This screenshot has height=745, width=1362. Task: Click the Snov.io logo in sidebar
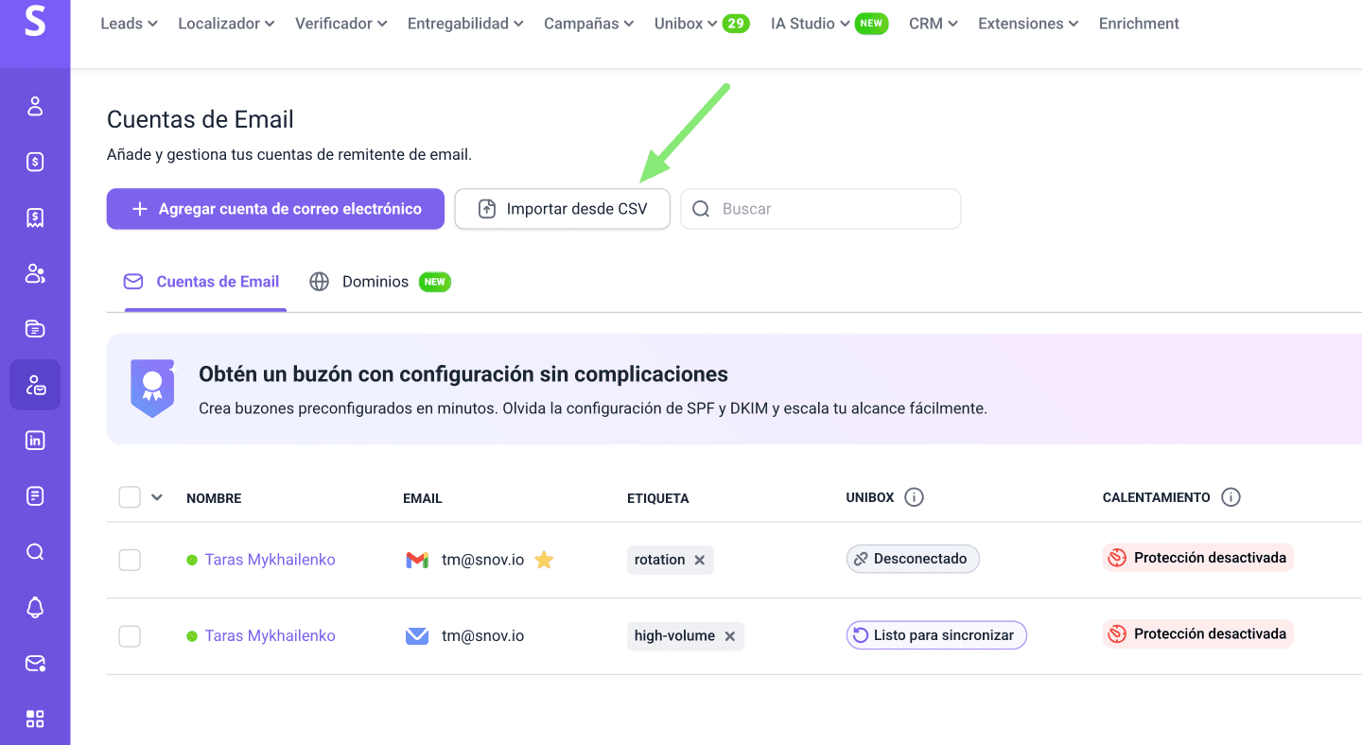35,23
